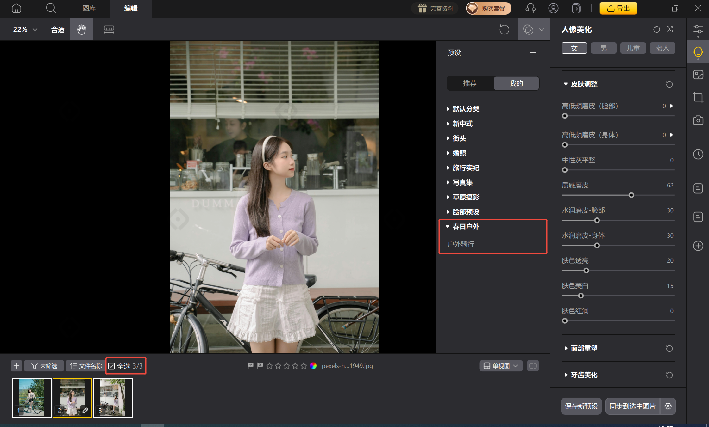
Task: Click the customer service headset icon
Action: (530, 8)
